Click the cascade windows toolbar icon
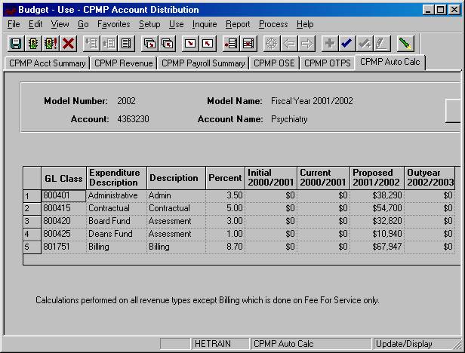This screenshot has width=465, height=353. click(150, 44)
